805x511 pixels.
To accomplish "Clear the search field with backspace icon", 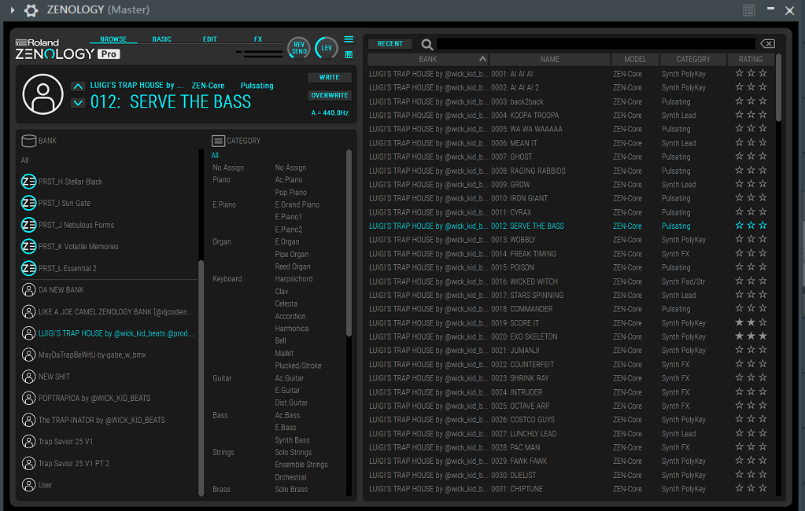I will [x=767, y=43].
